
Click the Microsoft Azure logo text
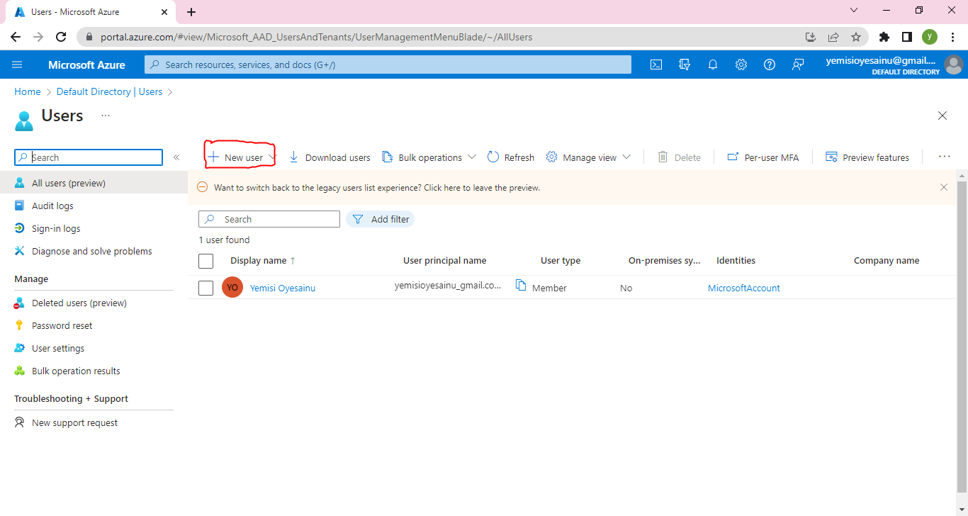(86, 64)
